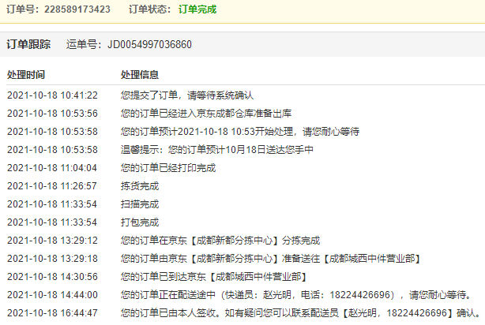Click timestamp 2021-10-18 11:26:57
The width and height of the screenshot is (485, 325).
click(x=52, y=186)
